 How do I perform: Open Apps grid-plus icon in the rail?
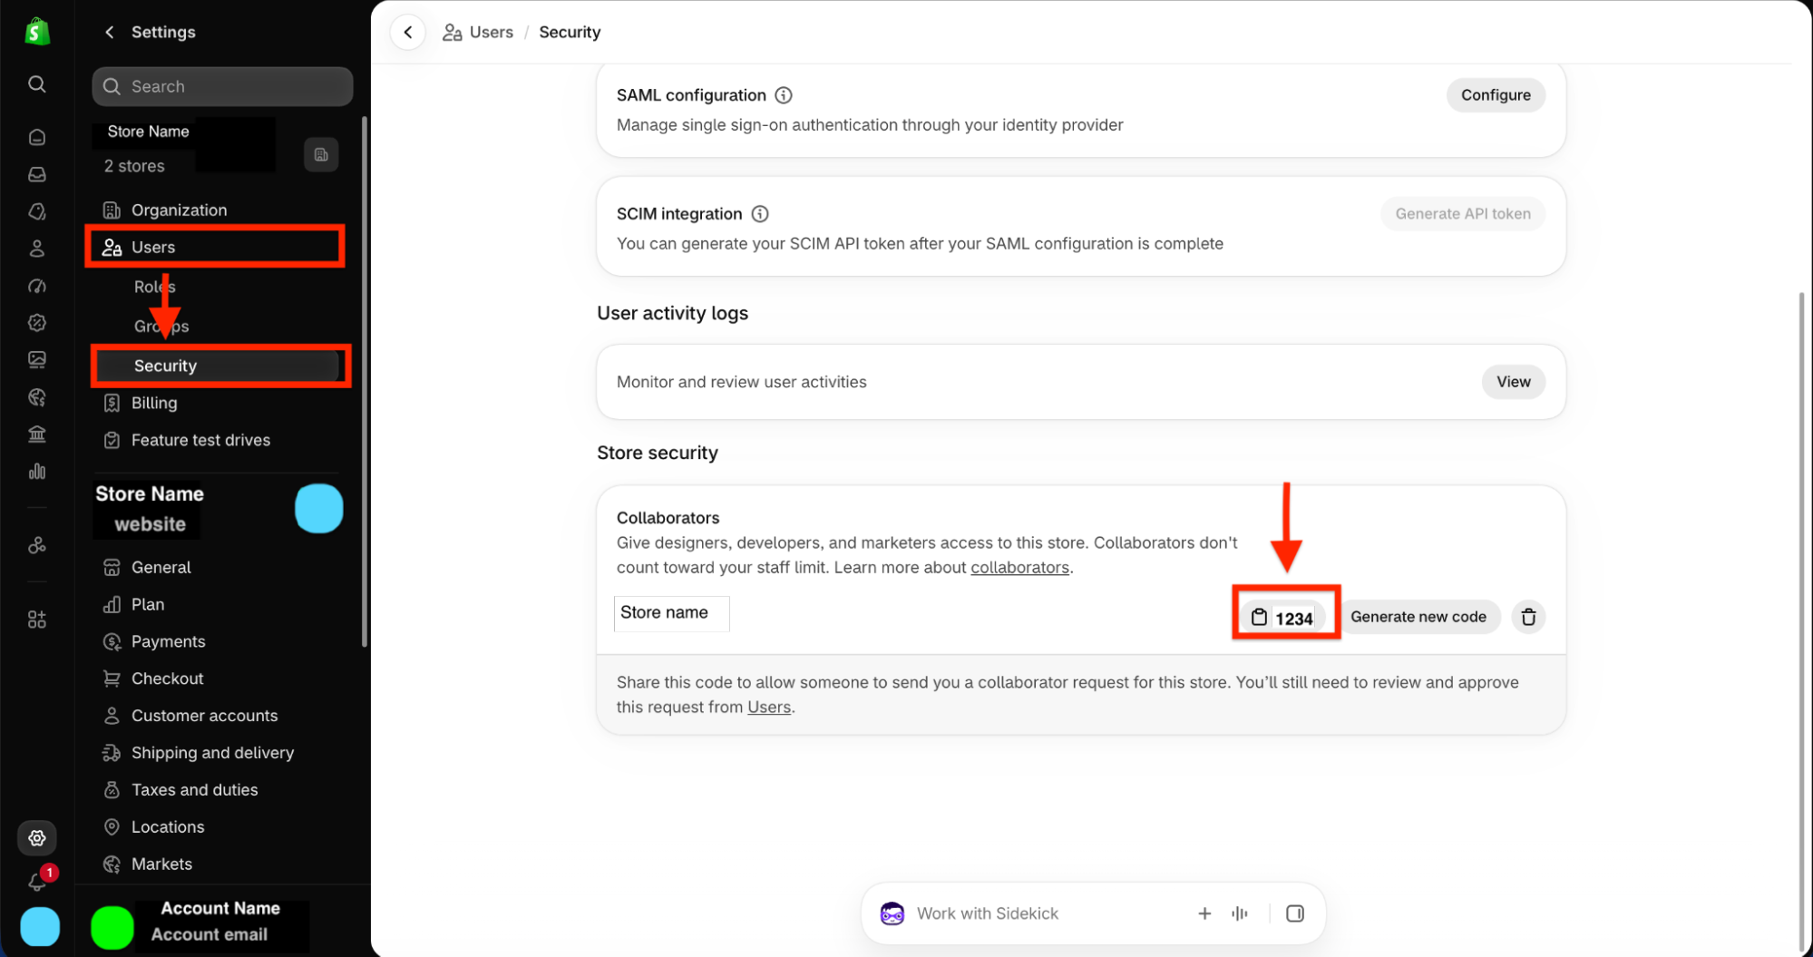37,620
